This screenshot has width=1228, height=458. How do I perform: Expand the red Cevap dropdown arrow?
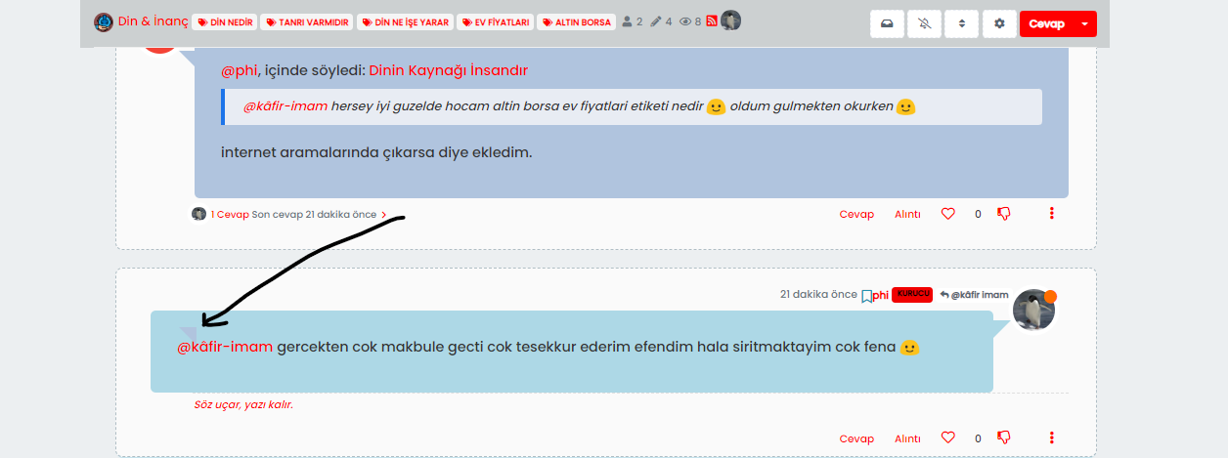tap(1084, 24)
